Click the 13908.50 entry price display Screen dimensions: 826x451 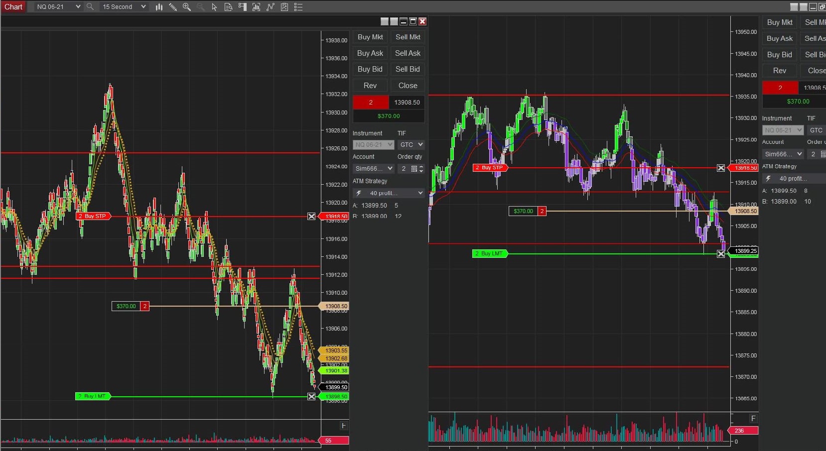click(407, 103)
